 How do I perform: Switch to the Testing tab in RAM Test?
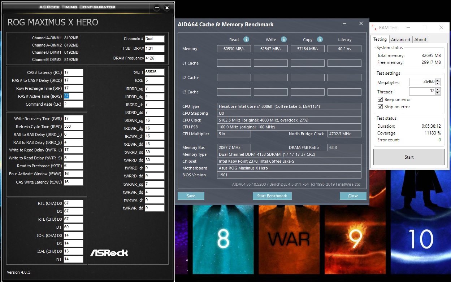tap(380, 39)
